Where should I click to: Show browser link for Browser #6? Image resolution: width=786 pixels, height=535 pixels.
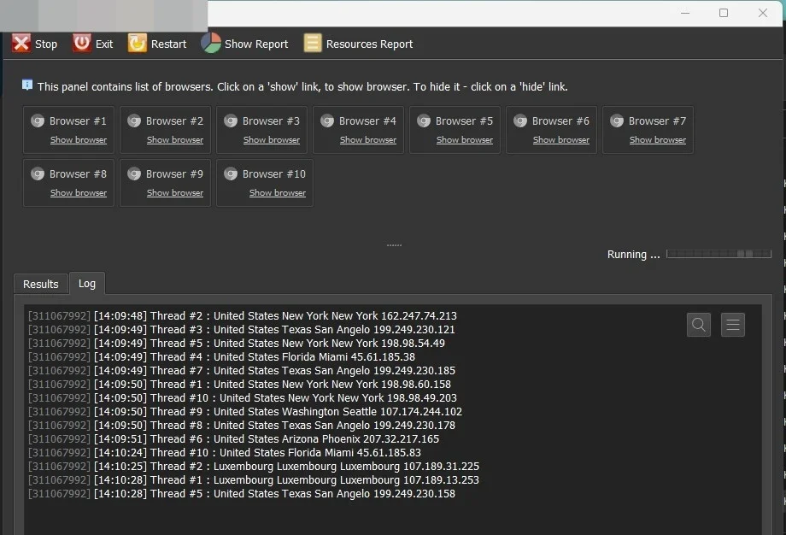[x=561, y=140]
